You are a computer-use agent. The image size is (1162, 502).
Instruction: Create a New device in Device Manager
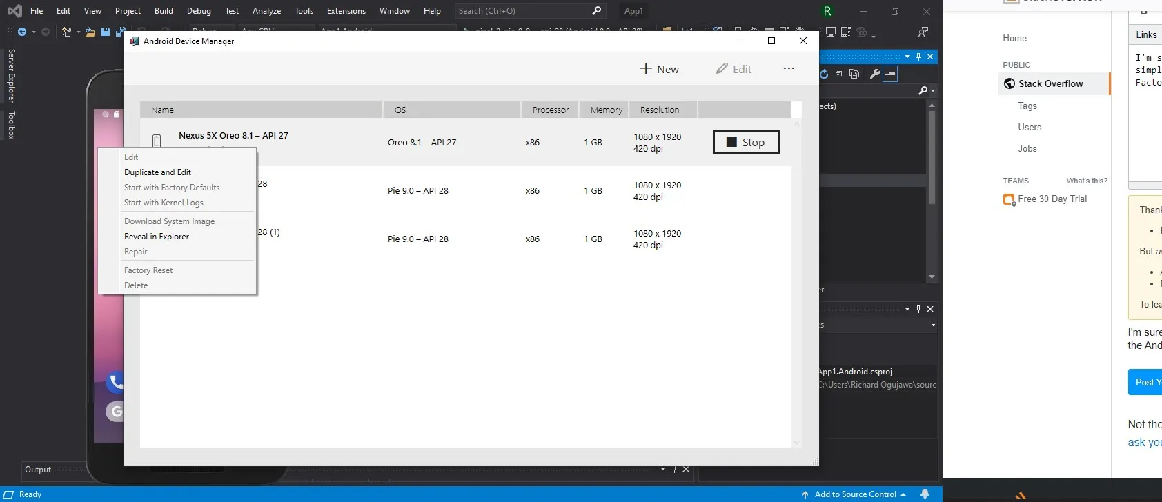(x=659, y=69)
